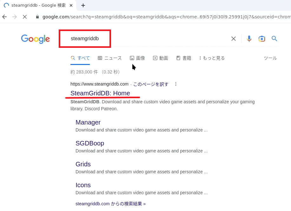This screenshot has width=291, height=211.
Task: Open a new tab with the plus button
Action: pos(83,5)
